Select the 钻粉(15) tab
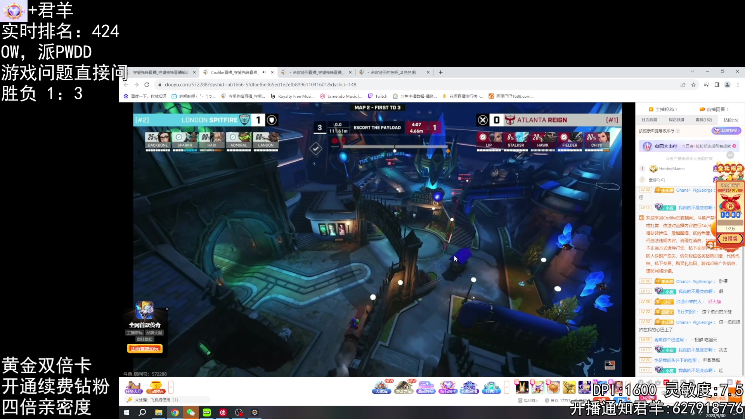This screenshot has height=419, width=745. point(731,120)
